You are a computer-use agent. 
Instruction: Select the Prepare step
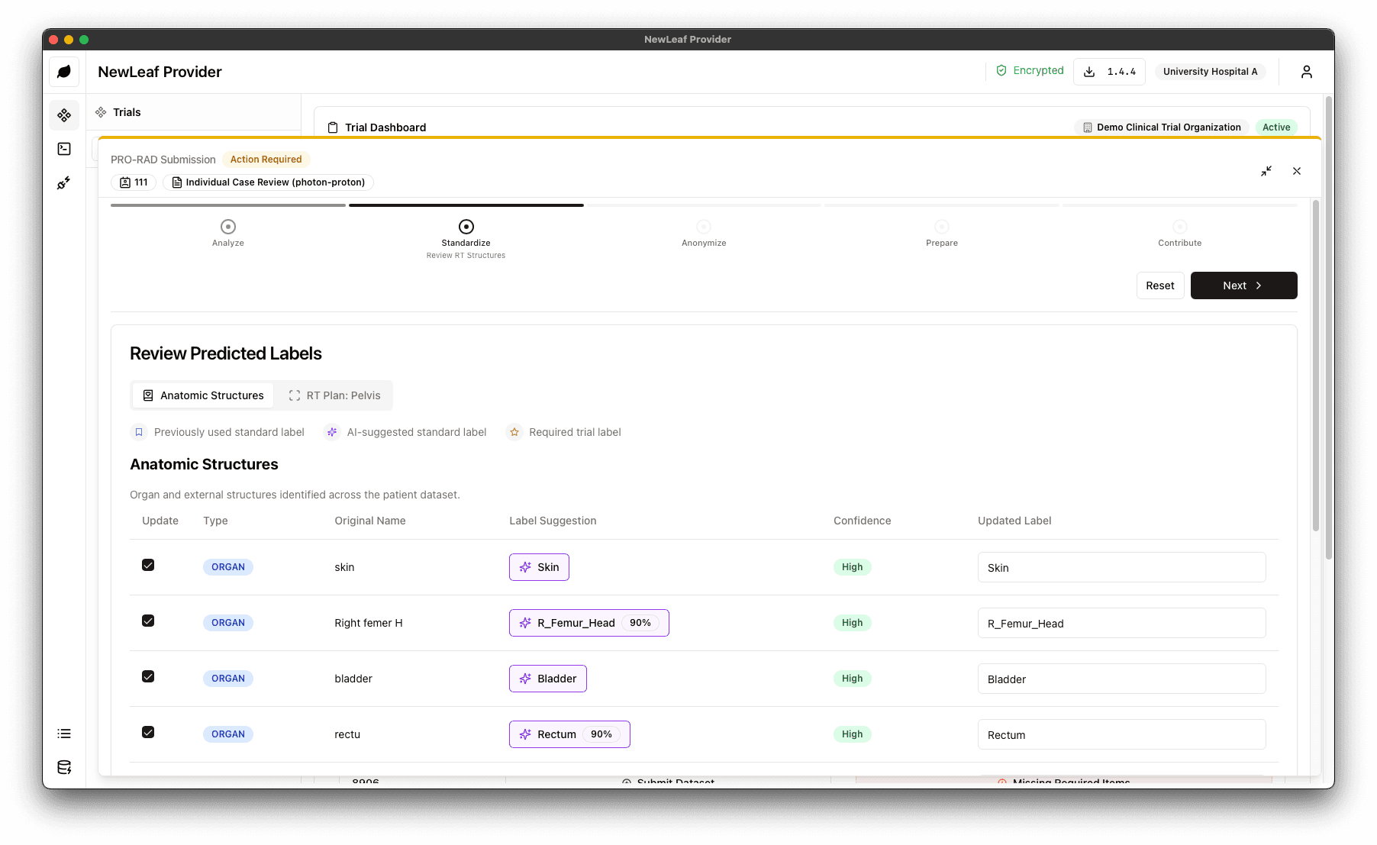tap(942, 233)
